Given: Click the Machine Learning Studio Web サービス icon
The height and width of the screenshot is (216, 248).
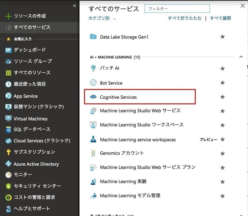Looking at the screenshot, I should click(93, 111).
